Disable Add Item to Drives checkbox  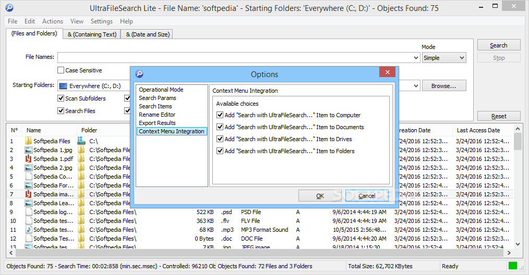220,139
